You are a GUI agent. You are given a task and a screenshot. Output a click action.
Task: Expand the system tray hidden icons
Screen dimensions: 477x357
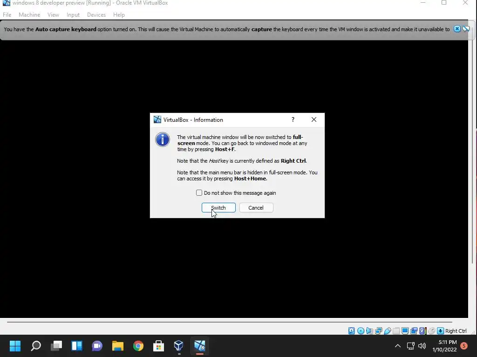(398, 346)
